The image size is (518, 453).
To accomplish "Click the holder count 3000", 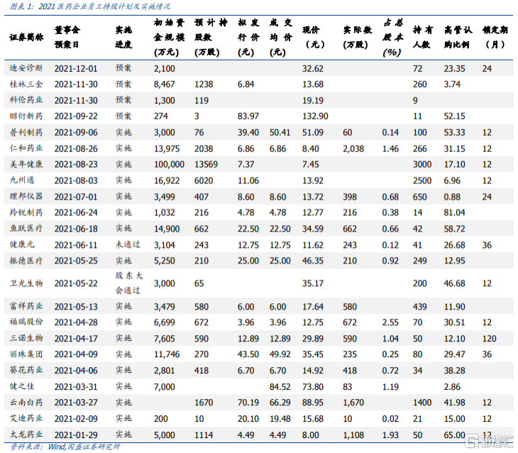I will click(x=422, y=164).
